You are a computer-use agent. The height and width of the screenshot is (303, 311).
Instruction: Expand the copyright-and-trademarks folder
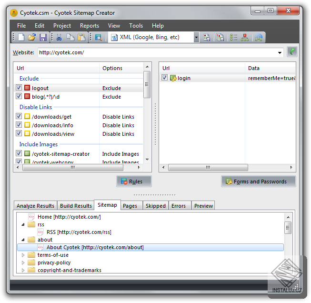23,270
